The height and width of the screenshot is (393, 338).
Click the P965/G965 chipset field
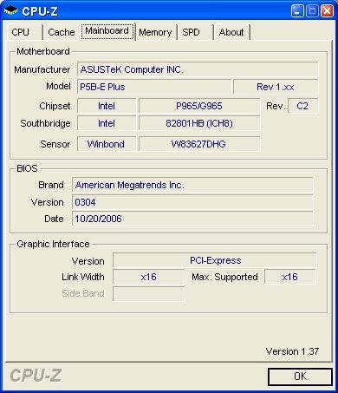click(x=199, y=106)
